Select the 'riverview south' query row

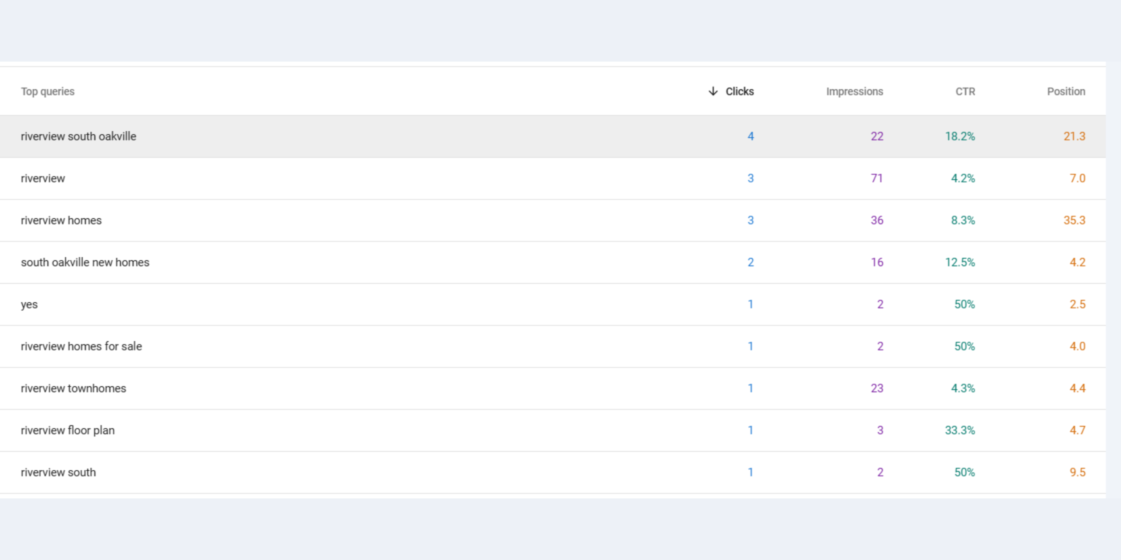(x=553, y=472)
